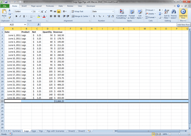The width and height of the screenshot is (191, 136).
Task: Click Insert in the Cells group
Action: 150,10
